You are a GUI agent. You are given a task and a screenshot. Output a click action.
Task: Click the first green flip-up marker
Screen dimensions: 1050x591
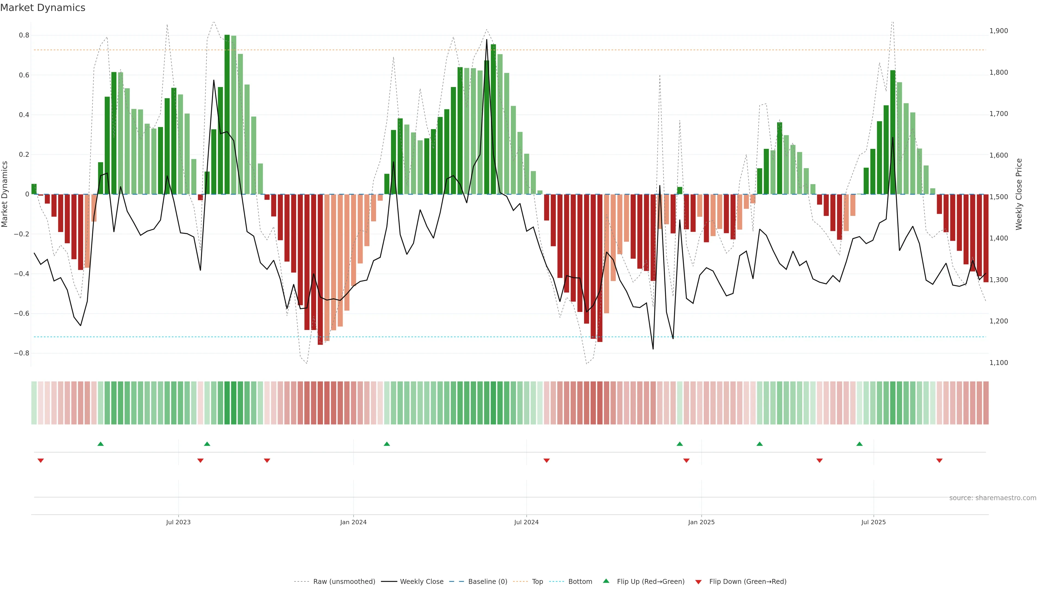coord(101,444)
